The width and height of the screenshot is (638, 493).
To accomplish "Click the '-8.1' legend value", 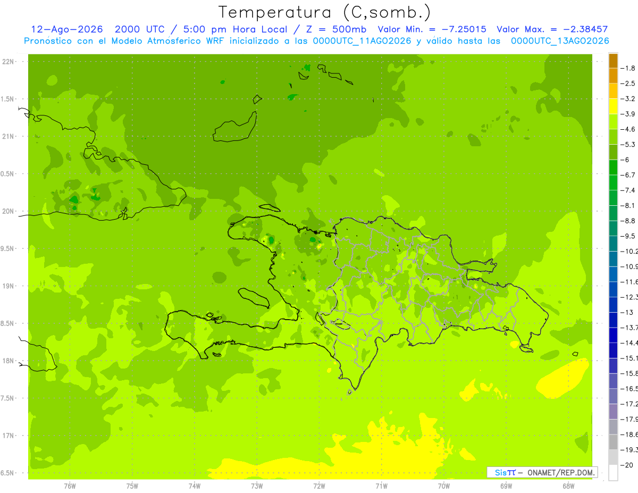I will (x=628, y=205).
